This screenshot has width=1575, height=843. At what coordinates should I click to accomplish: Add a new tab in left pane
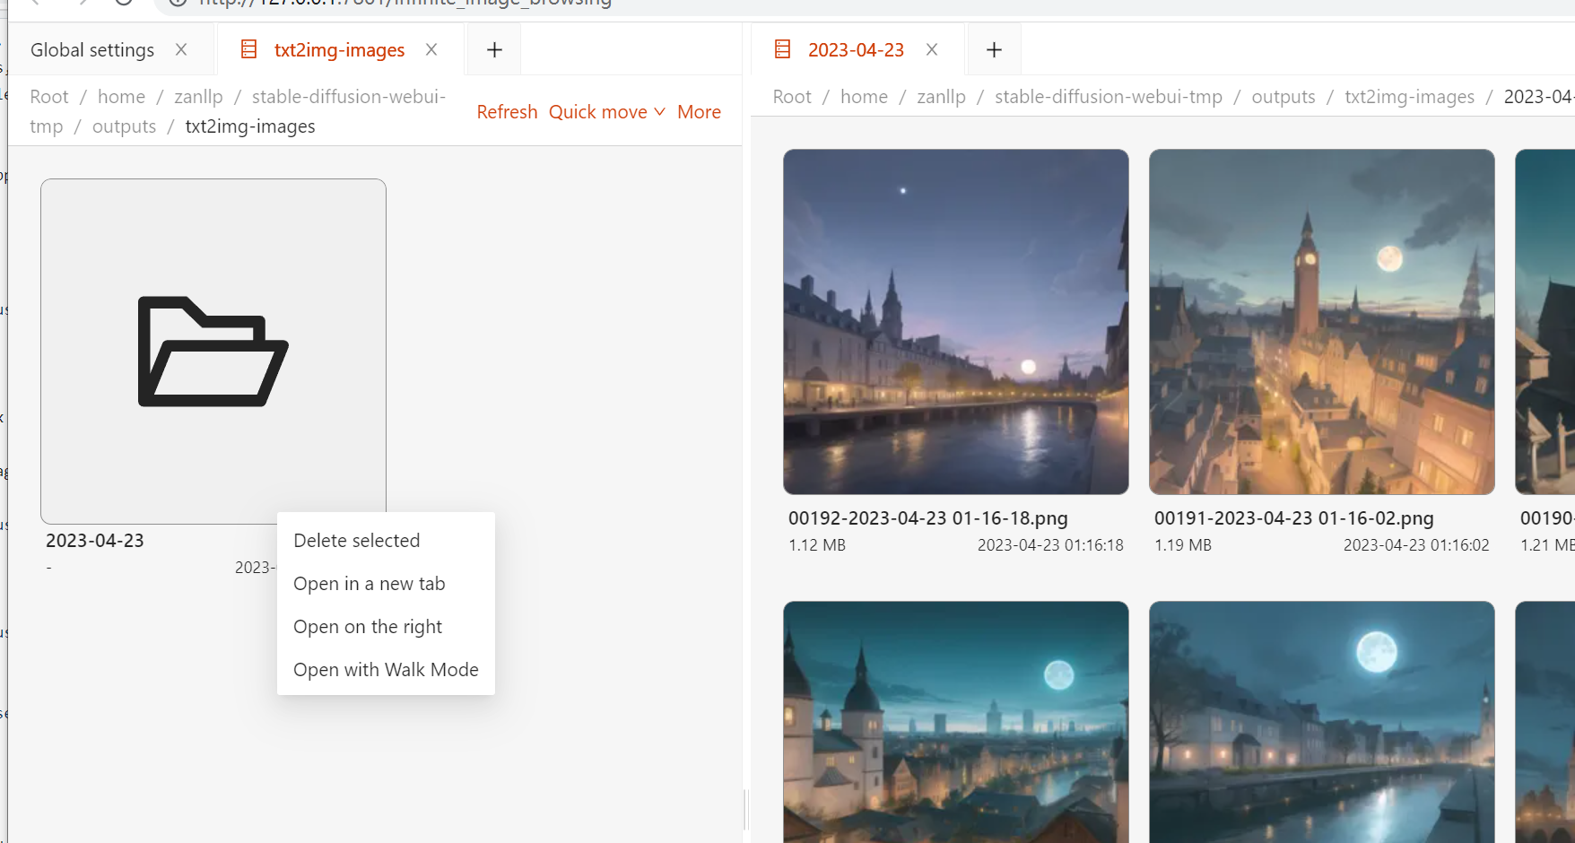[494, 50]
